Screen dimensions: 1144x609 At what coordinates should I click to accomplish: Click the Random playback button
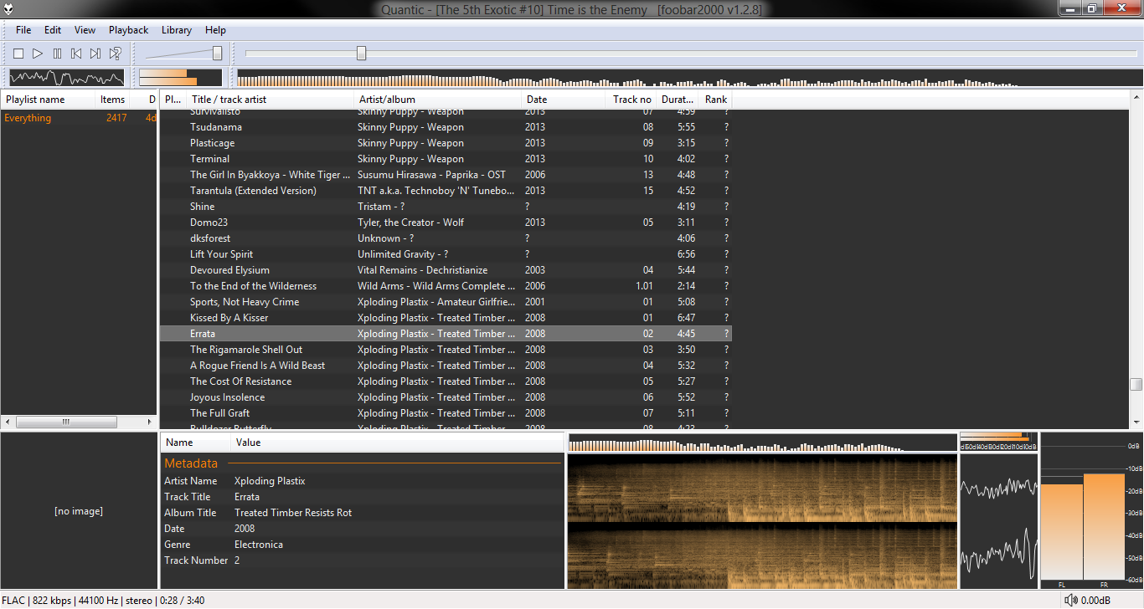click(116, 54)
